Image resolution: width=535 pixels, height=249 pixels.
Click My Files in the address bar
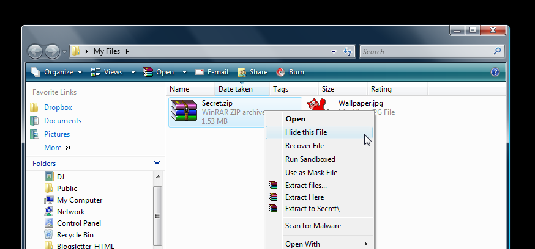coord(107,51)
